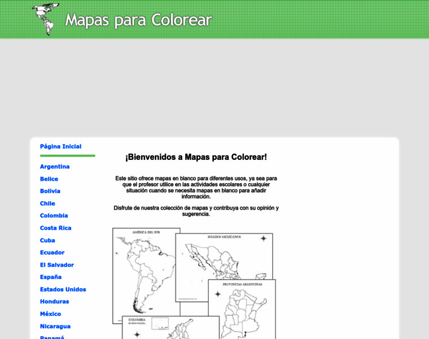Select Estados Unidos in the sidebar
This screenshot has width=429, height=339.
63,289
